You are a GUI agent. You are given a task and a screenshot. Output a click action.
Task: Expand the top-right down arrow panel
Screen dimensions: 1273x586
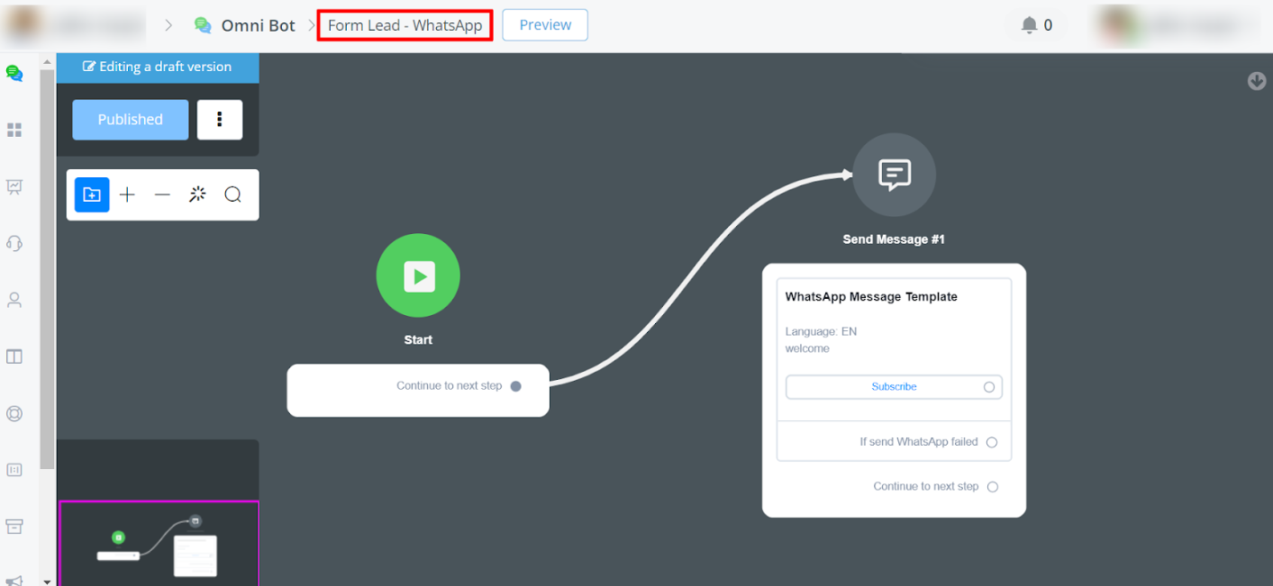tap(1257, 82)
